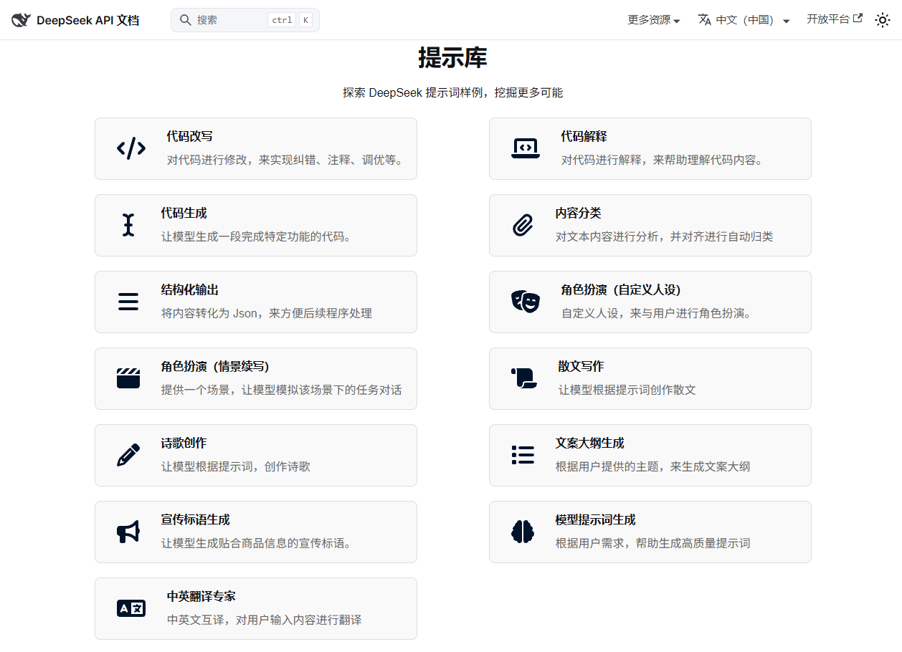This screenshot has width=902, height=652.
Task: Click the bulleted list icon for 文案大纲生成
Action: [x=523, y=455]
